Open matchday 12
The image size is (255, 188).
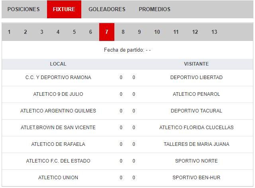(x=195, y=32)
